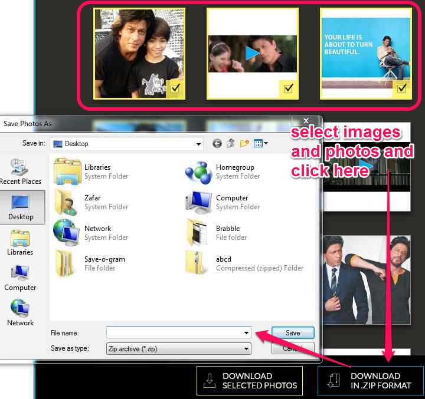Select the 'Your life is about to turn beautiful' image
The width and height of the screenshot is (425, 399).
365,53
